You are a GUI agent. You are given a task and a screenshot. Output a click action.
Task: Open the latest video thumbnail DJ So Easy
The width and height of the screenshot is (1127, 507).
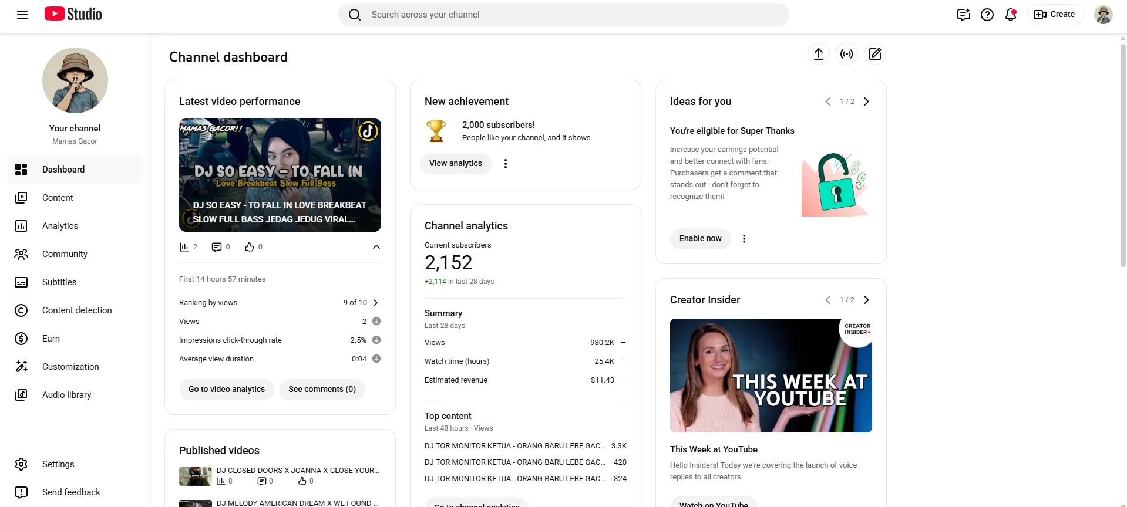click(280, 175)
